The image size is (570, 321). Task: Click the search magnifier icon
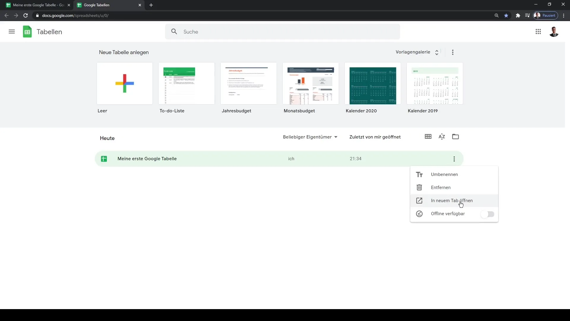pos(174,32)
